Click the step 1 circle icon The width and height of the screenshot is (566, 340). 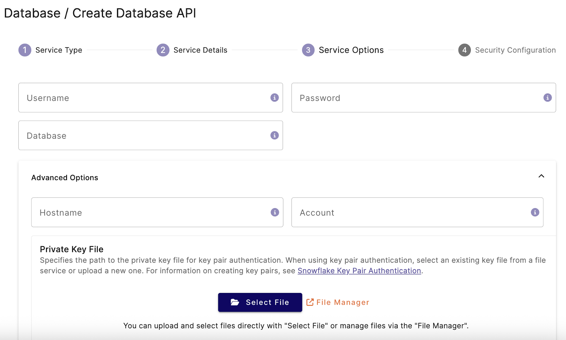pyautogui.click(x=25, y=50)
